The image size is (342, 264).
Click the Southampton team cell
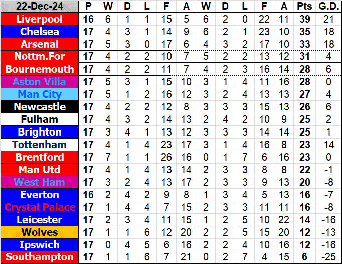[x=40, y=257]
